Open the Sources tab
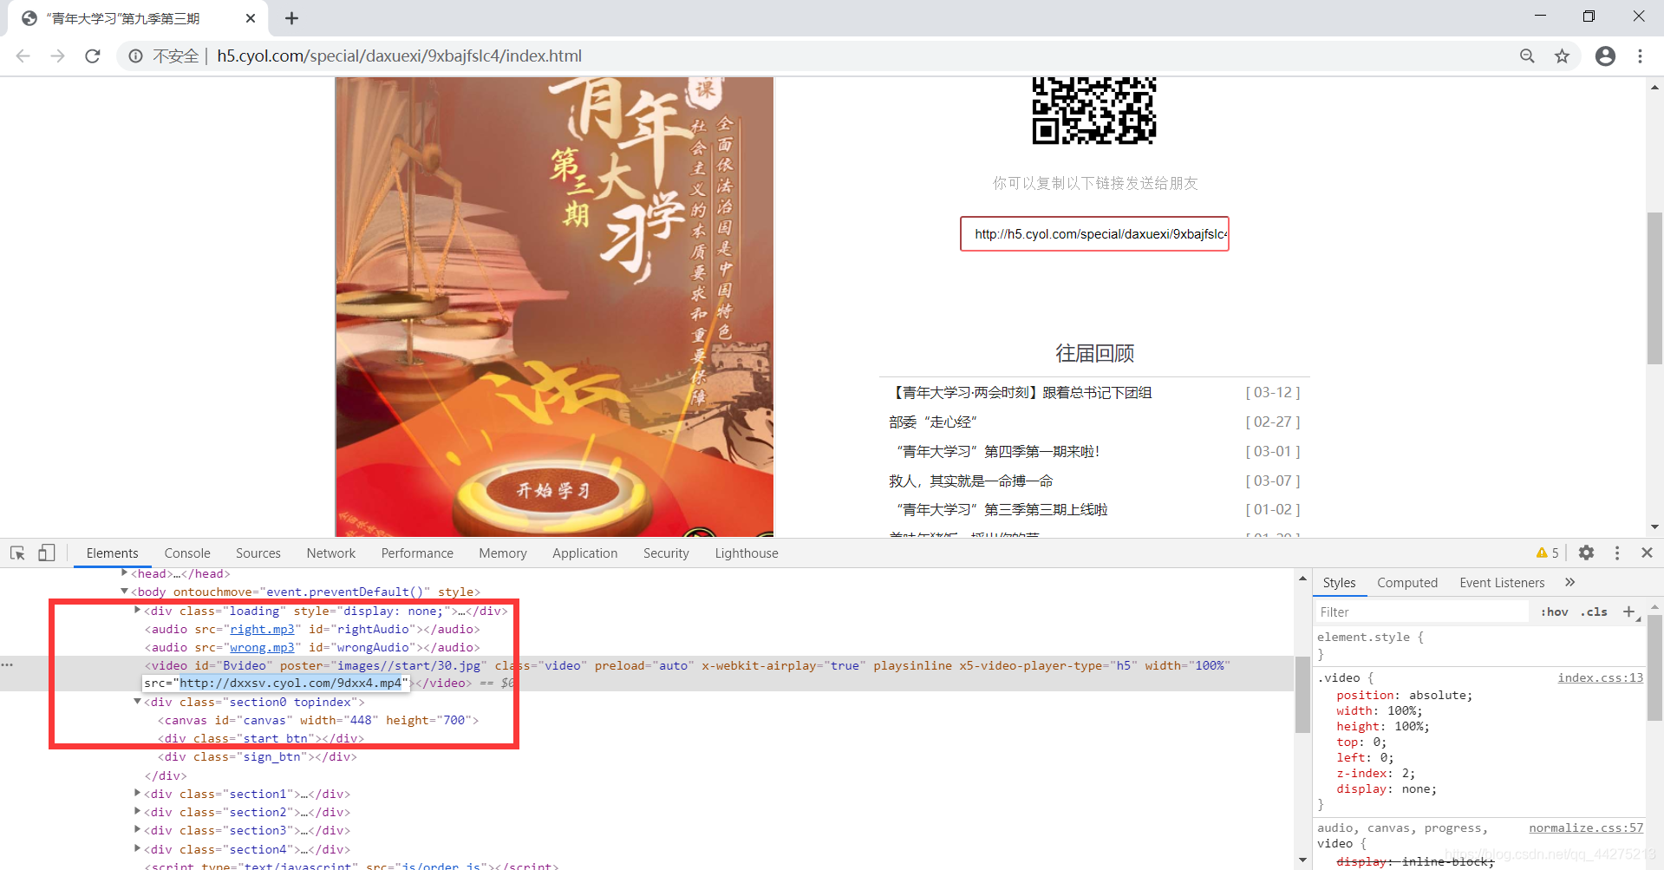This screenshot has height=870, width=1664. [258, 553]
